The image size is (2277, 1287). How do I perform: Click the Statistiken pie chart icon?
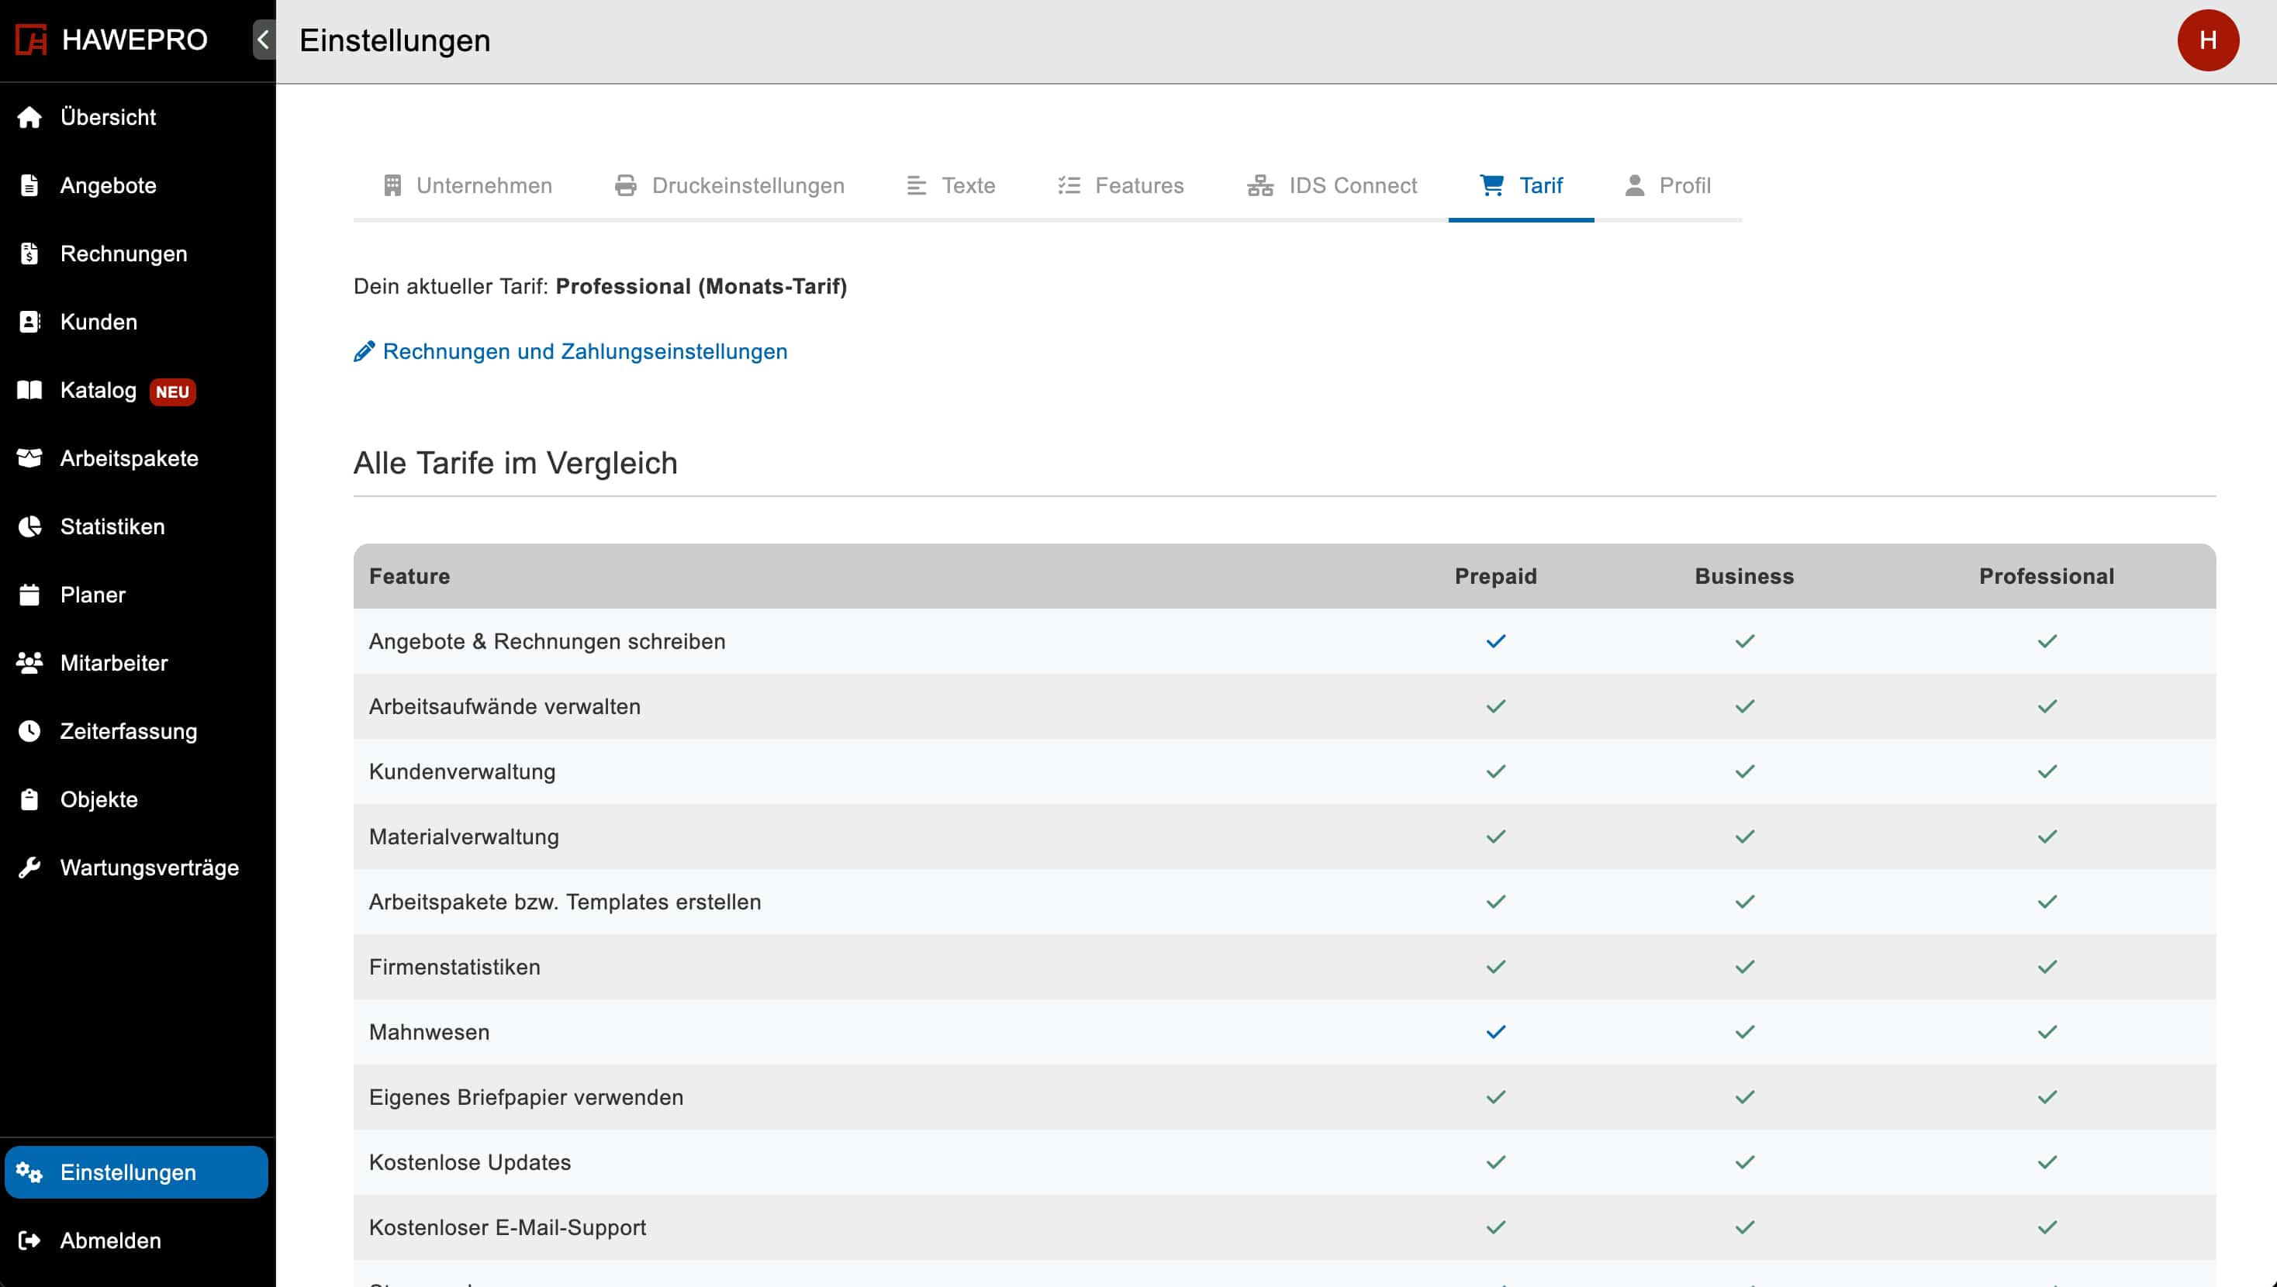click(x=29, y=527)
